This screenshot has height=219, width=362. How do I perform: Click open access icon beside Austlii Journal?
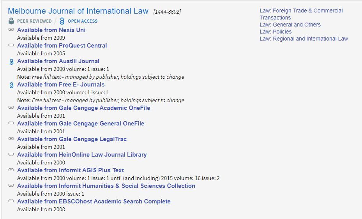coord(11,62)
